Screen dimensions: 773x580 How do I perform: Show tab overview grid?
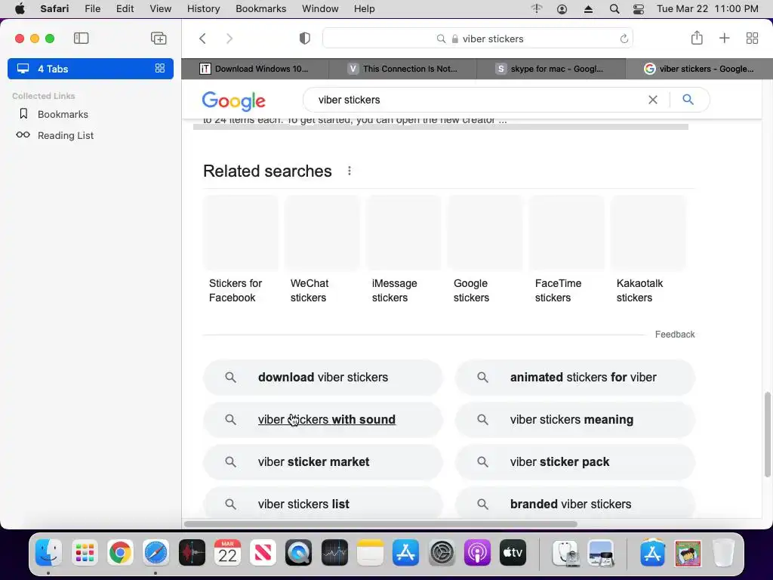point(752,38)
